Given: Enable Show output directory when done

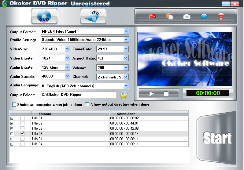Looking at the screenshot, I should tap(87, 104).
